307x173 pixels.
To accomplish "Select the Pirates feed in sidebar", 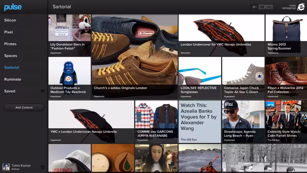I will (10, 44).
